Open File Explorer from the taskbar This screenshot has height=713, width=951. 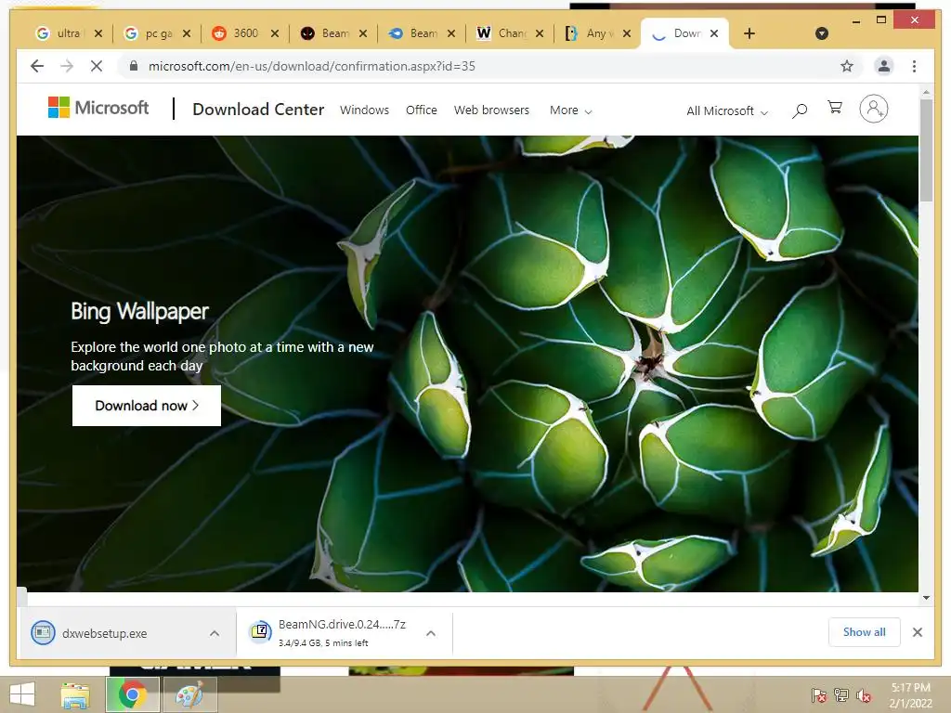pyautogui.click(x=75, y=694)
